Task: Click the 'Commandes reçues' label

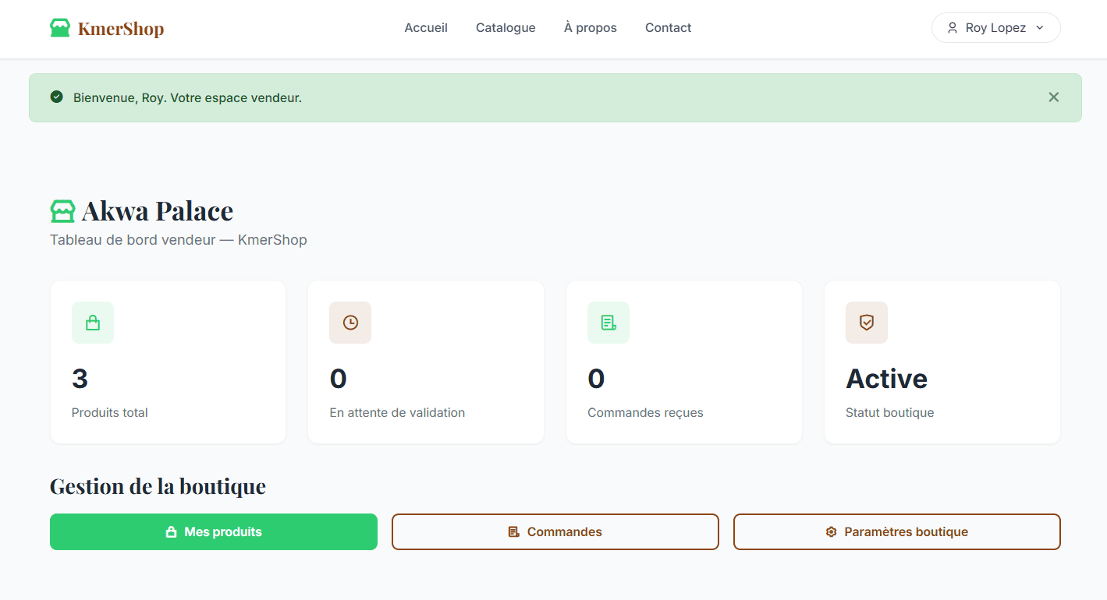Action: [645, 413]
